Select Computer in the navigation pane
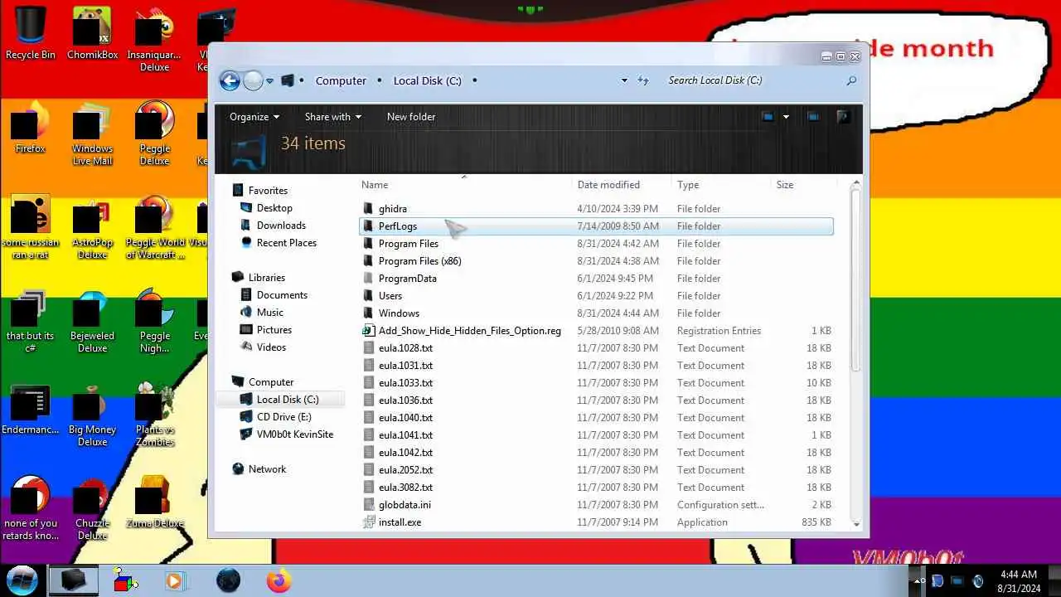Image resolution: width=1061 pixels, height=597 pixels. click(263, 382)
